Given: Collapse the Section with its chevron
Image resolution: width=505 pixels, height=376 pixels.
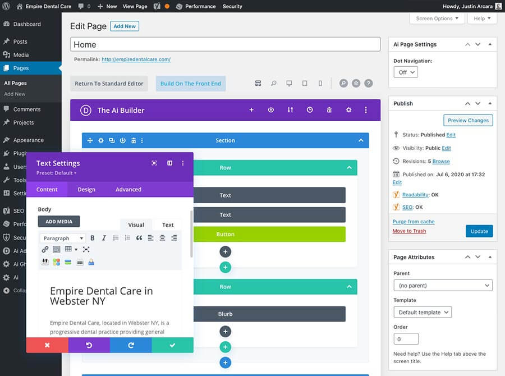Looking at the screenshot, I should pos(361,140).
